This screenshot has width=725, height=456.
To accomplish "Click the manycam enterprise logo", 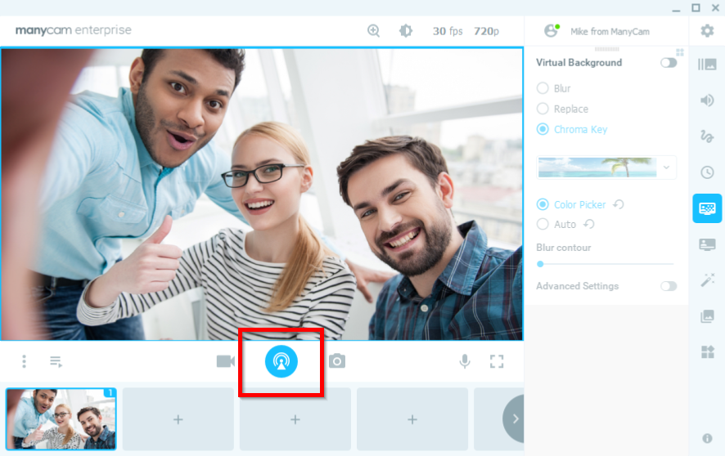I will (x=73, y=30).
